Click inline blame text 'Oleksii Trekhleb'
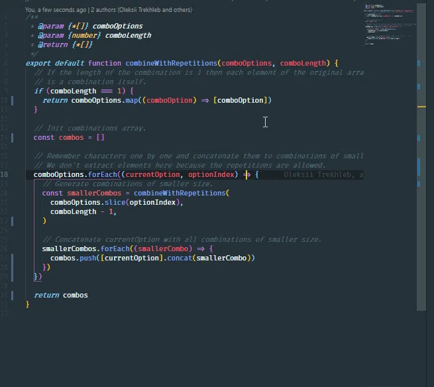The width and height of the screenshot is (434, 387). click(x=317, y=175)
